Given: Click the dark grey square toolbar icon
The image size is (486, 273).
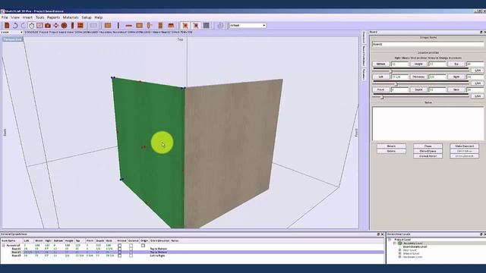Looking at the screenshot, I should tap(206, 26).
